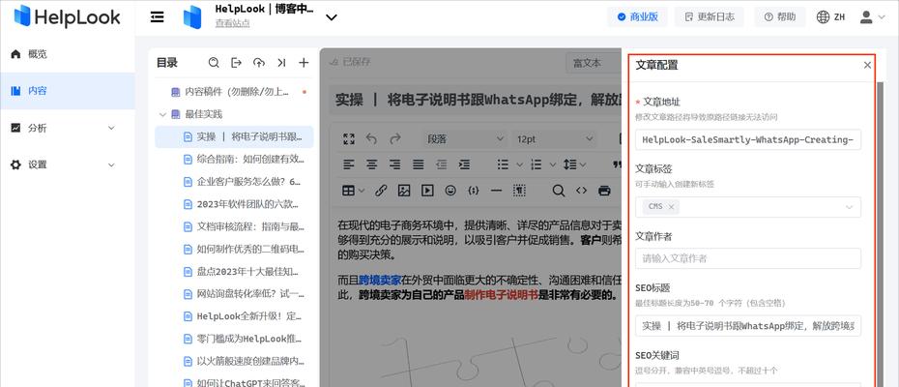Insert an image
899x387 pixels.
pyautogui.click(x=404, y=191)
